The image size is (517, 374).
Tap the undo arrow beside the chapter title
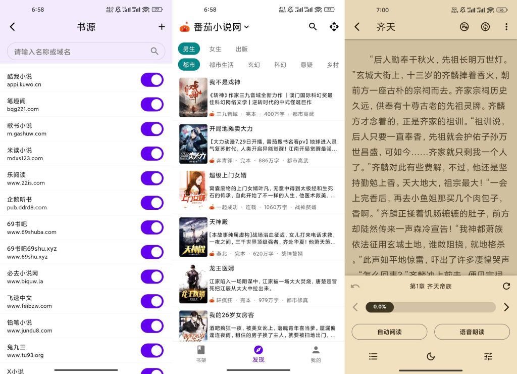coord(355,286)
